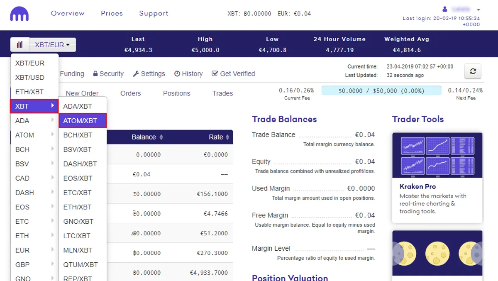Open the account dropdown arrow near the username
The image size is (498, 281).
478,10
